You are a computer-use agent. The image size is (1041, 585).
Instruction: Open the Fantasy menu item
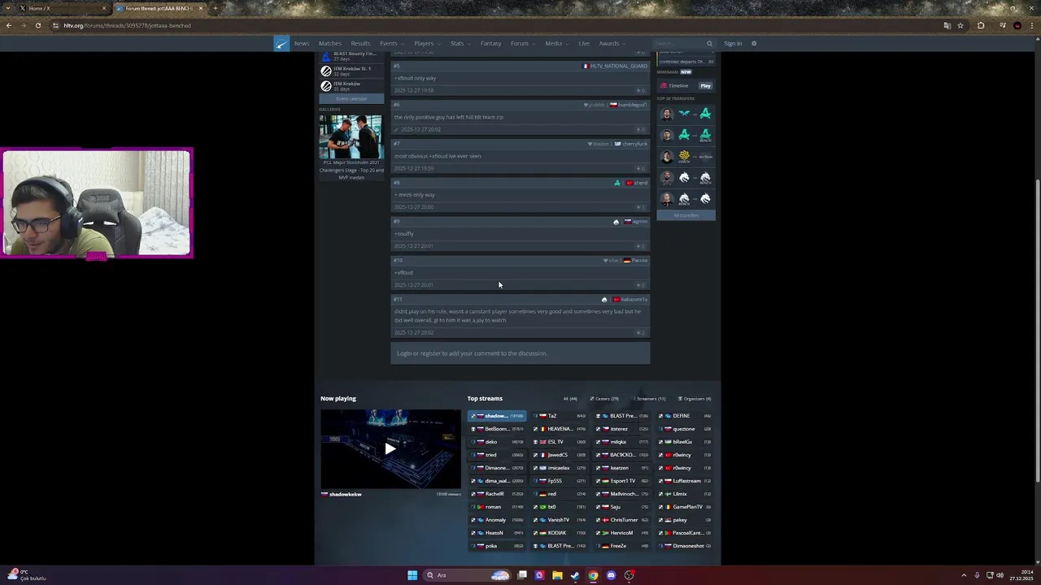click(490, 43)
